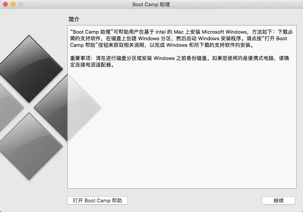Click the paragraph beginning 重要事项

[180, 62]
